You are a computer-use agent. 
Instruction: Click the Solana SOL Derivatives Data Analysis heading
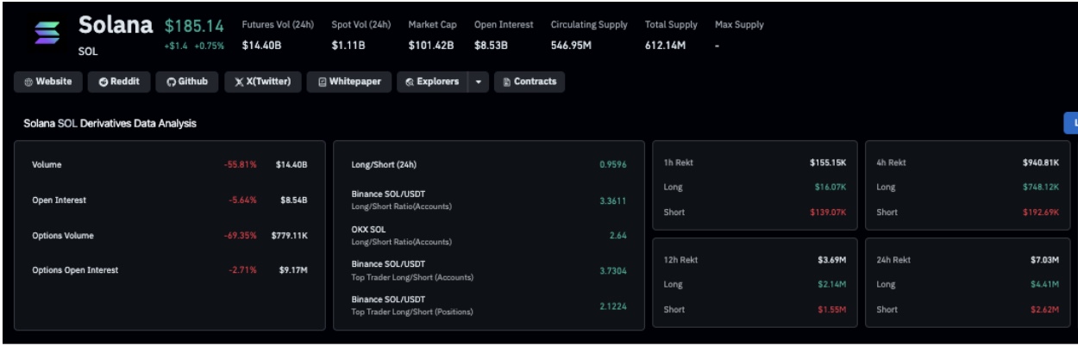coord(110,124)
